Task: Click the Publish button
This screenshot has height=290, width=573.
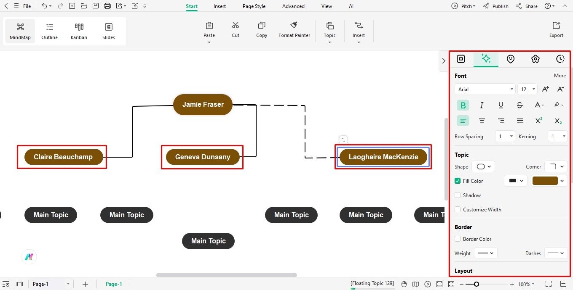Action: click(495, 6)
